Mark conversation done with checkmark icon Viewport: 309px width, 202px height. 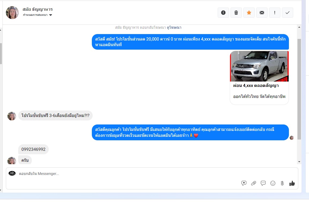[288, 13]
